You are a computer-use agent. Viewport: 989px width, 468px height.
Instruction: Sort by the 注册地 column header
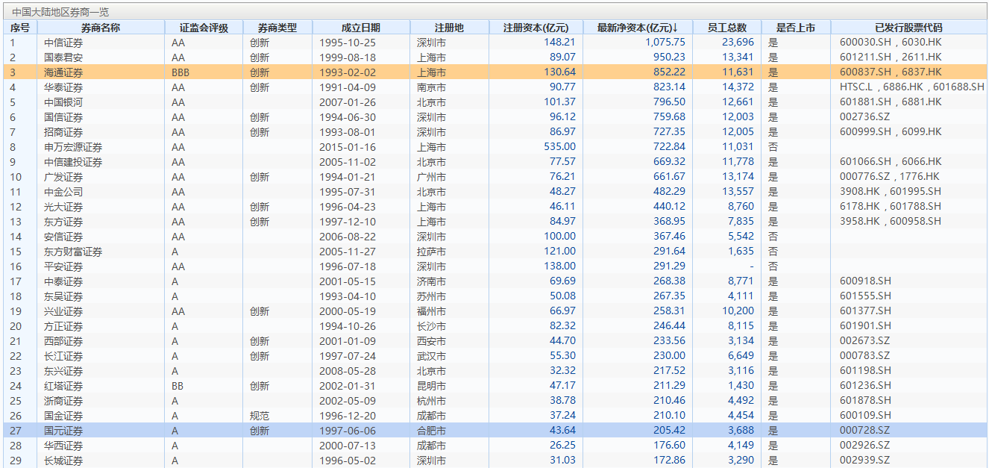pyautogui.click(x=449, y=28)
